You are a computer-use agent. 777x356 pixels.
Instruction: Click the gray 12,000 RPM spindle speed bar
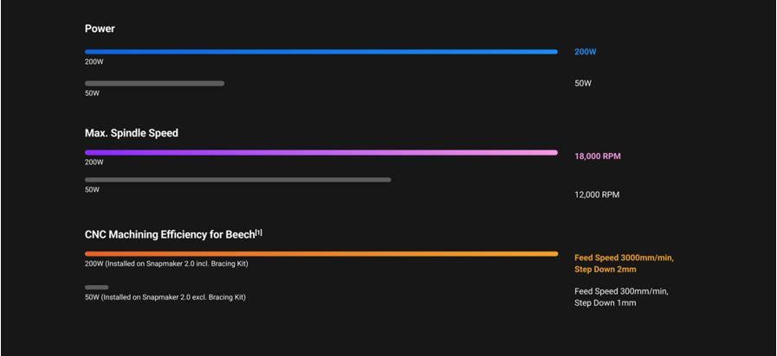coord(237,180)
